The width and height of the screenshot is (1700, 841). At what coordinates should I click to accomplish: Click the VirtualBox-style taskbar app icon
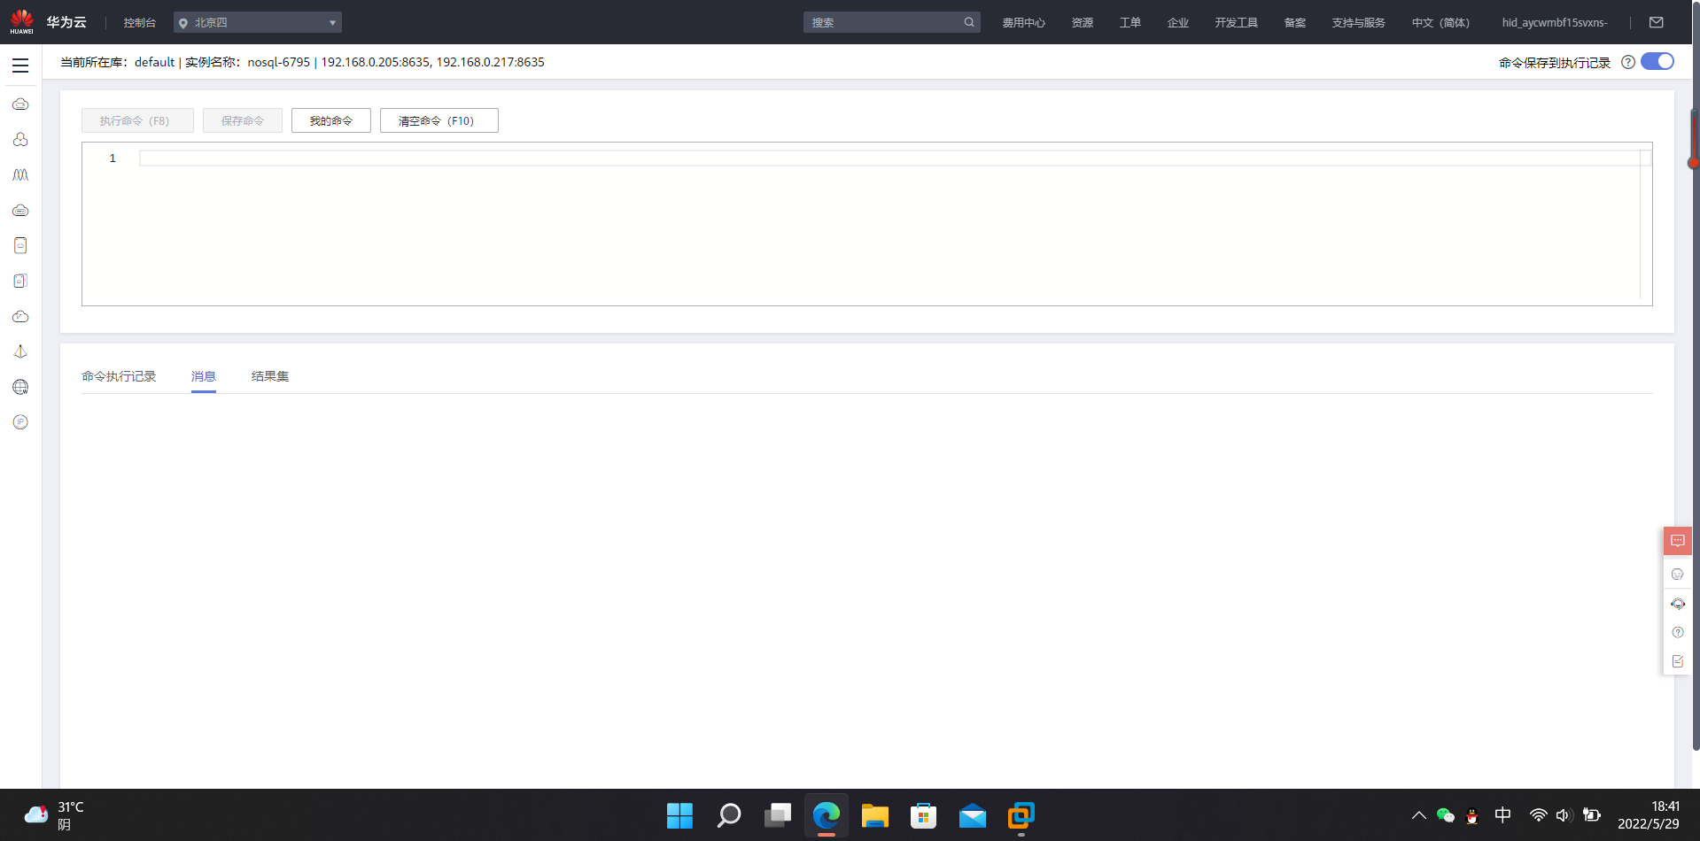tap(1021, 815)
